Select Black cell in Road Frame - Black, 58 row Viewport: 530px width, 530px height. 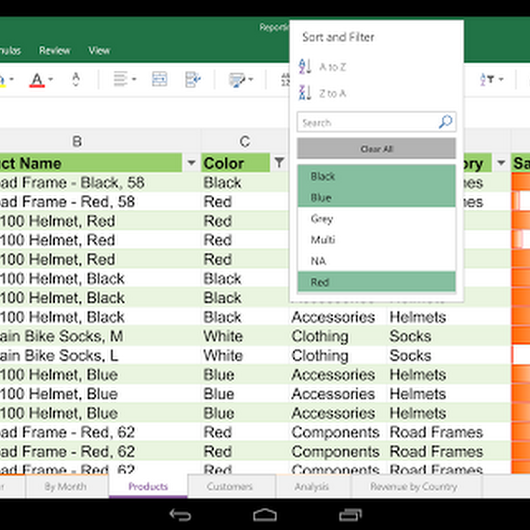click(x=245, y=183)
